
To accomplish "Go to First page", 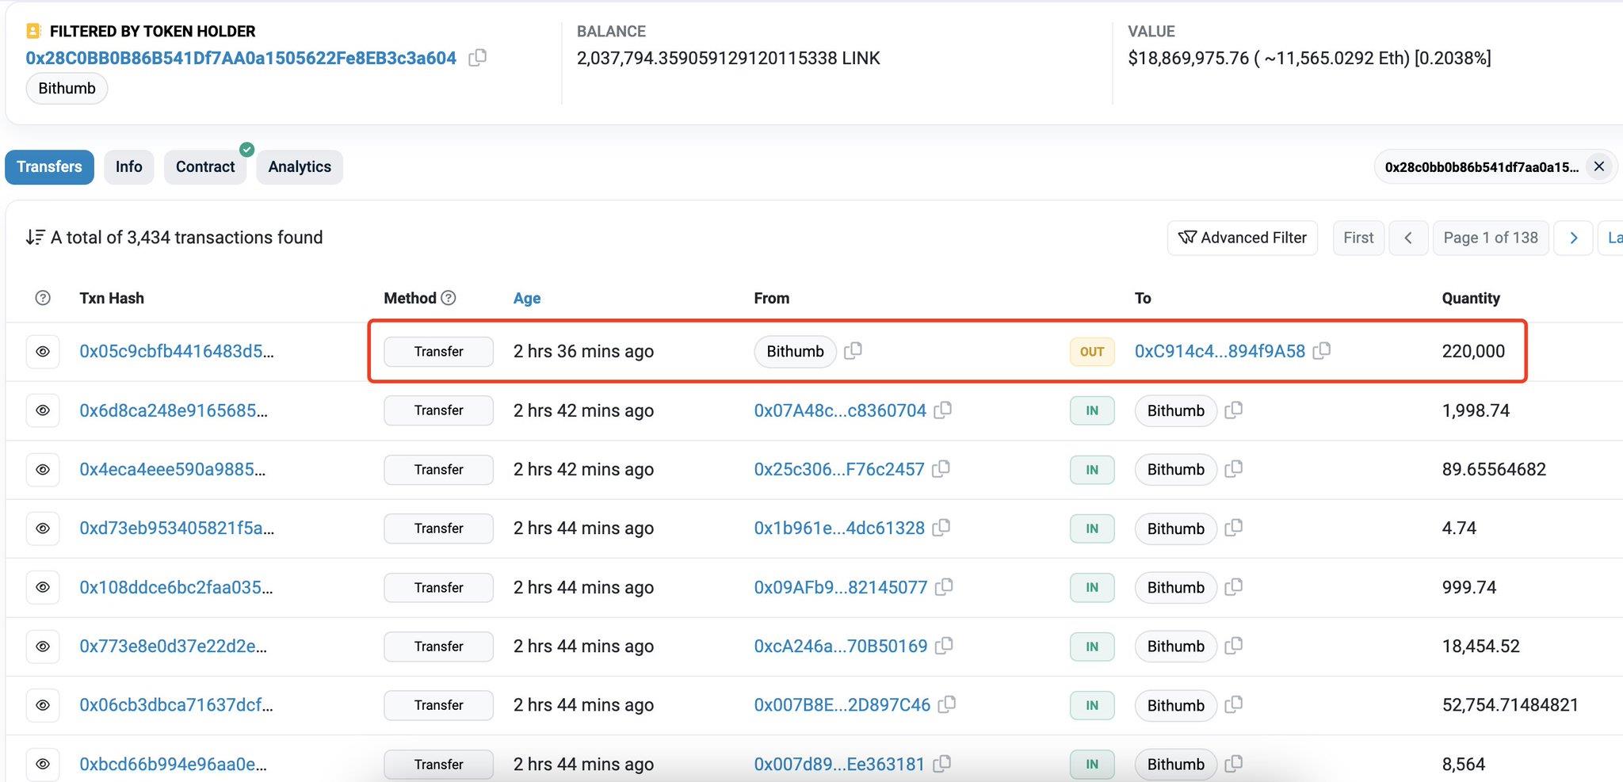I will click(1358, 238).
